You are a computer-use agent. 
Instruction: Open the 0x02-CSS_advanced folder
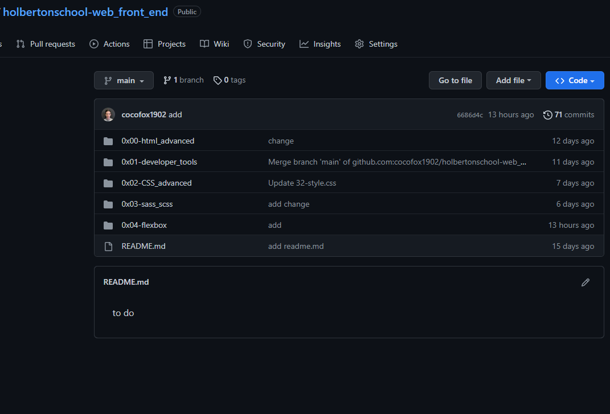(x=157, y=183)
